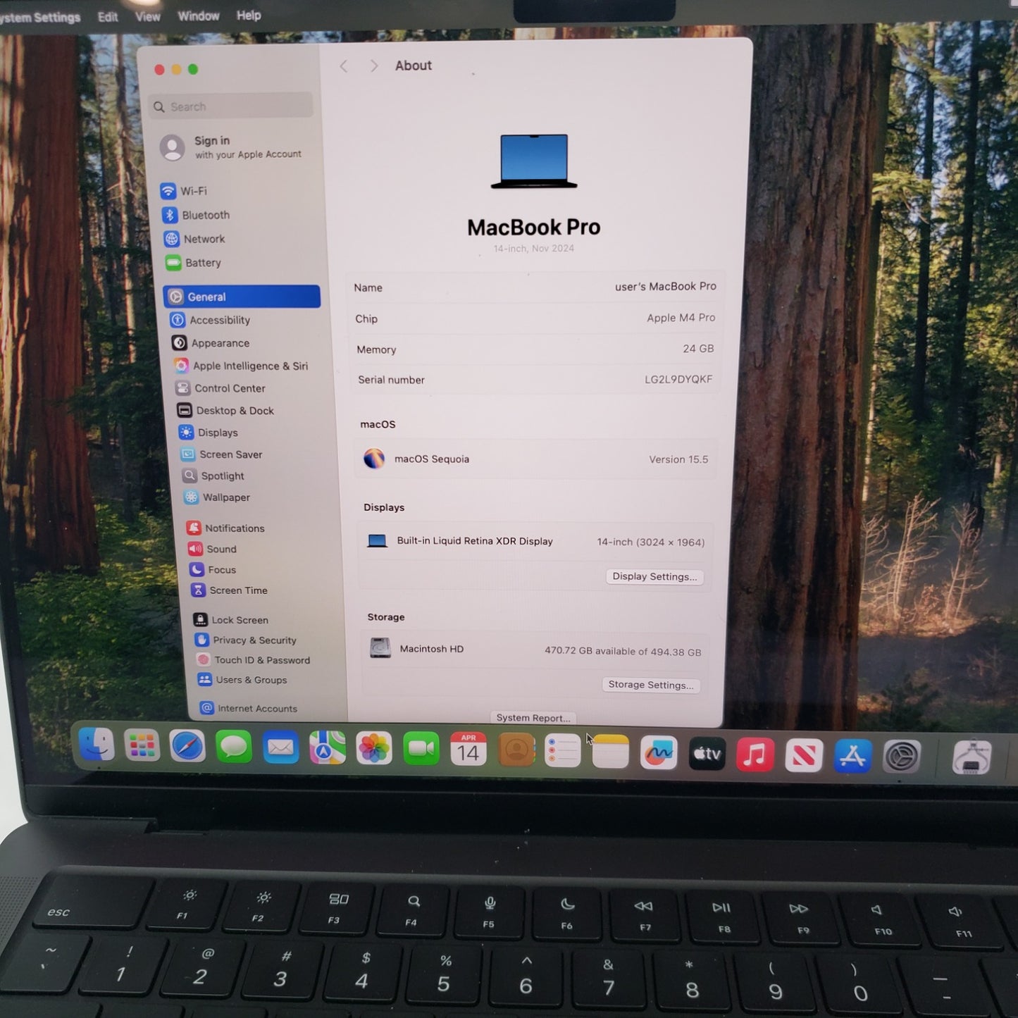Screen dimensions: 1018x1018
Task: Open Battery settings pane
Action: tap(202, 263)
